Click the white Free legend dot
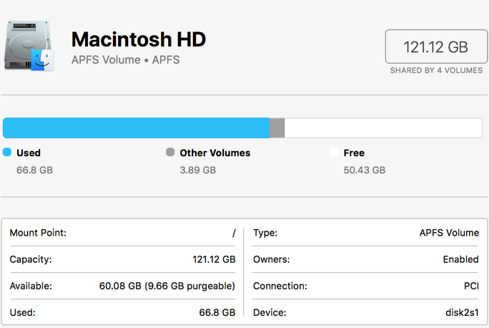 334,153
